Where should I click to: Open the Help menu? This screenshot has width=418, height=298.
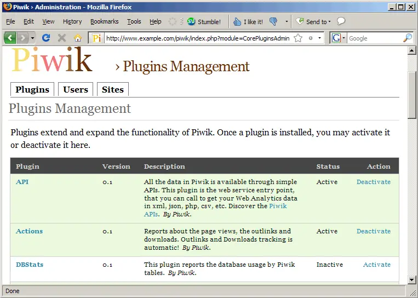155,21
